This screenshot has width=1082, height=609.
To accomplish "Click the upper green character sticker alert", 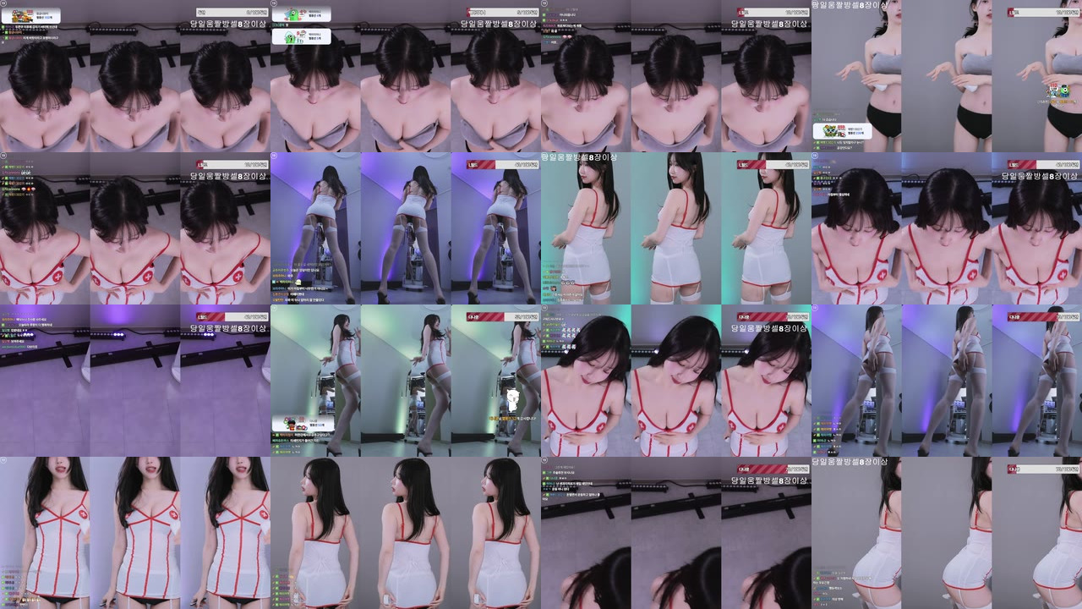I will point(302,14).
